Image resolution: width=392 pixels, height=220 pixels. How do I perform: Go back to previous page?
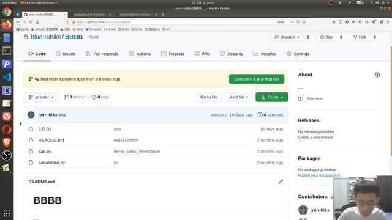click(x=18, y=22)
